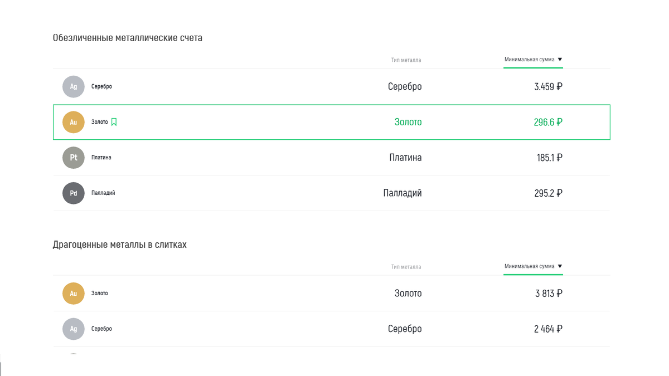
Task: Click the 3 813 ₽ gold bullion price
Action: pyautogui.click(x=548, y=294)
